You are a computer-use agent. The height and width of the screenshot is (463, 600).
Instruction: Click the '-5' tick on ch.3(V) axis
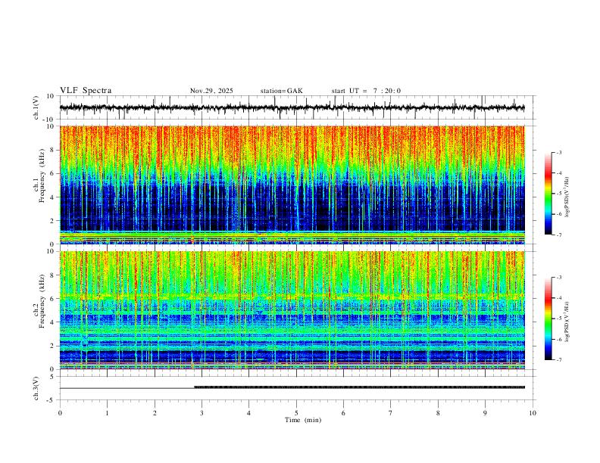click(51, 400)
